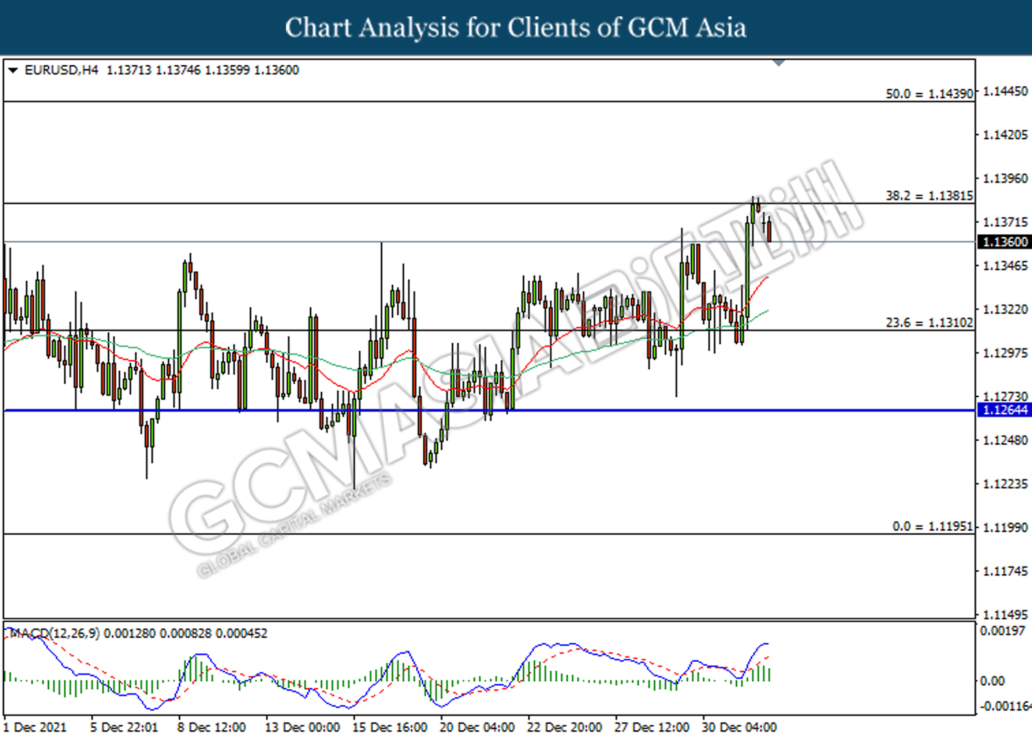Click the 1.12480 price scale value
This screenshot has width=1032, height=737.
pos(1005,440)
